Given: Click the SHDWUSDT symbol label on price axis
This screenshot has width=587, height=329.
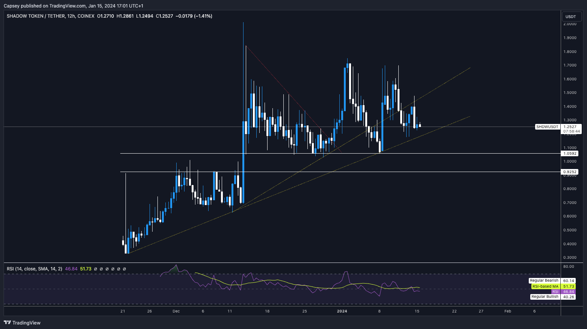Looking at the screenshot, I should click(x=547, y=127).
